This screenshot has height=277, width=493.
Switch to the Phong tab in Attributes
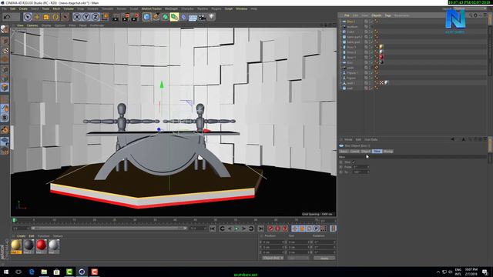coord(388,152)
